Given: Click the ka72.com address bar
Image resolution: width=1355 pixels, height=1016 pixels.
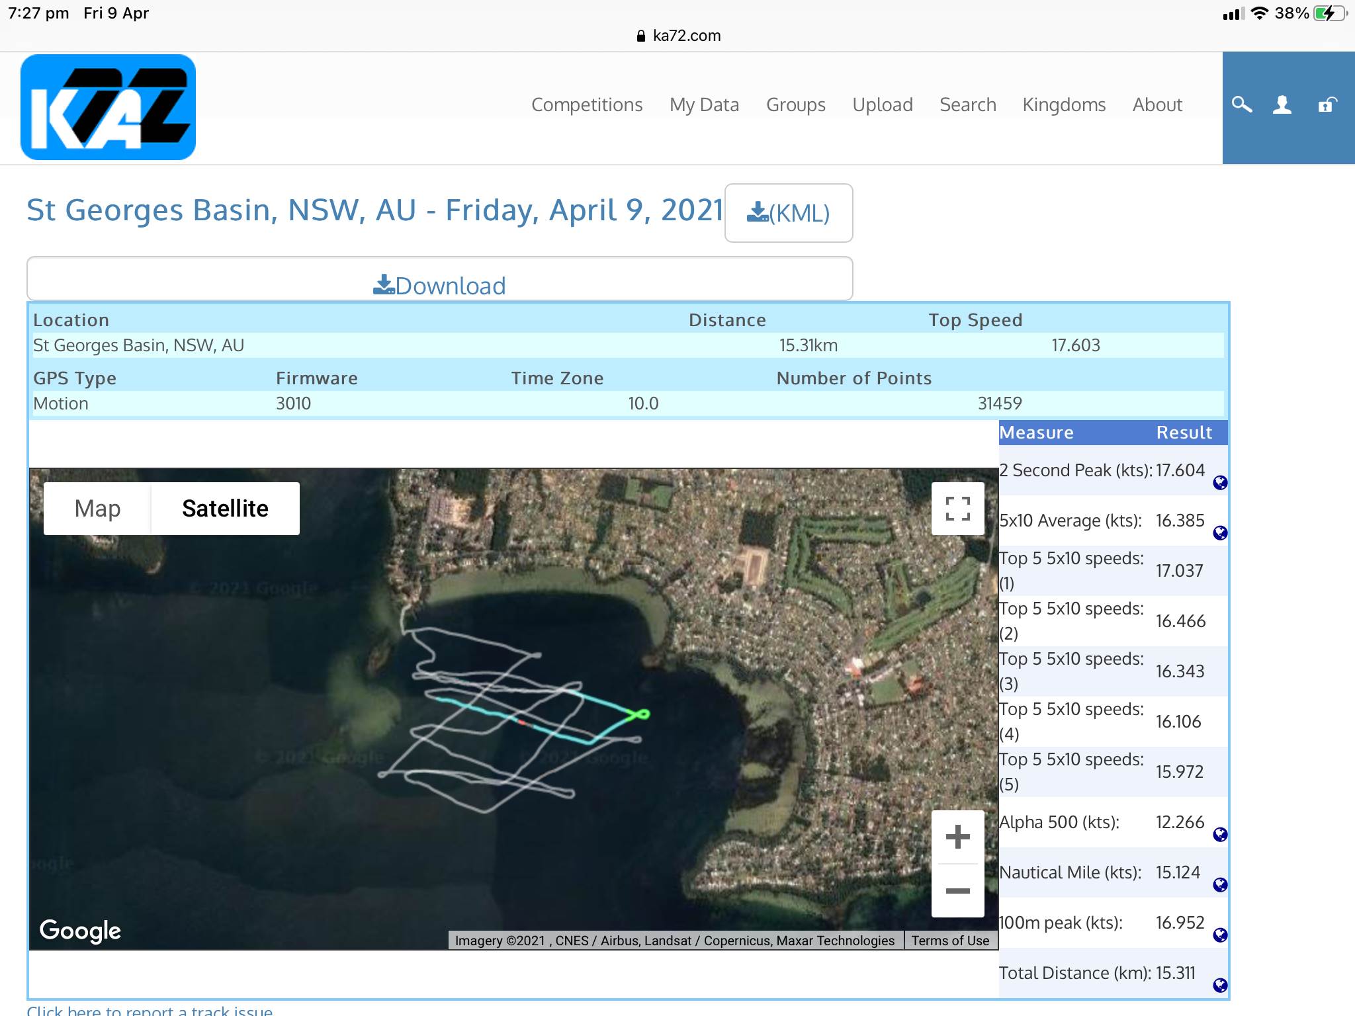Looking at the screenshot, I should coord(678,36).
